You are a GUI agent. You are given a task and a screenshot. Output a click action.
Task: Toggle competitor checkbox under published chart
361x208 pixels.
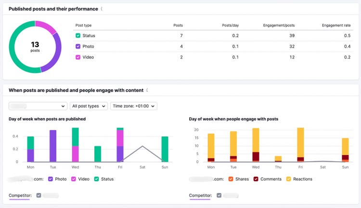pyautogui.click(x=39, y=195)
